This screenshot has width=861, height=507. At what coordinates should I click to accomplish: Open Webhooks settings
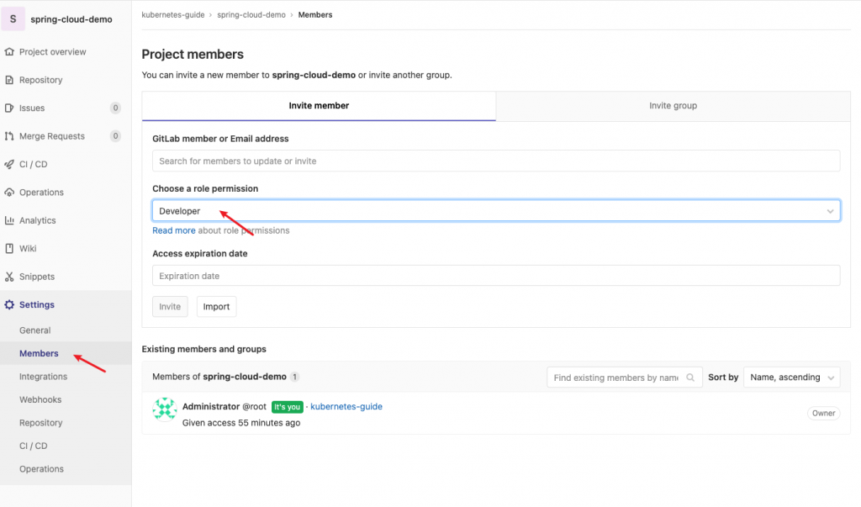pos(40,399)
